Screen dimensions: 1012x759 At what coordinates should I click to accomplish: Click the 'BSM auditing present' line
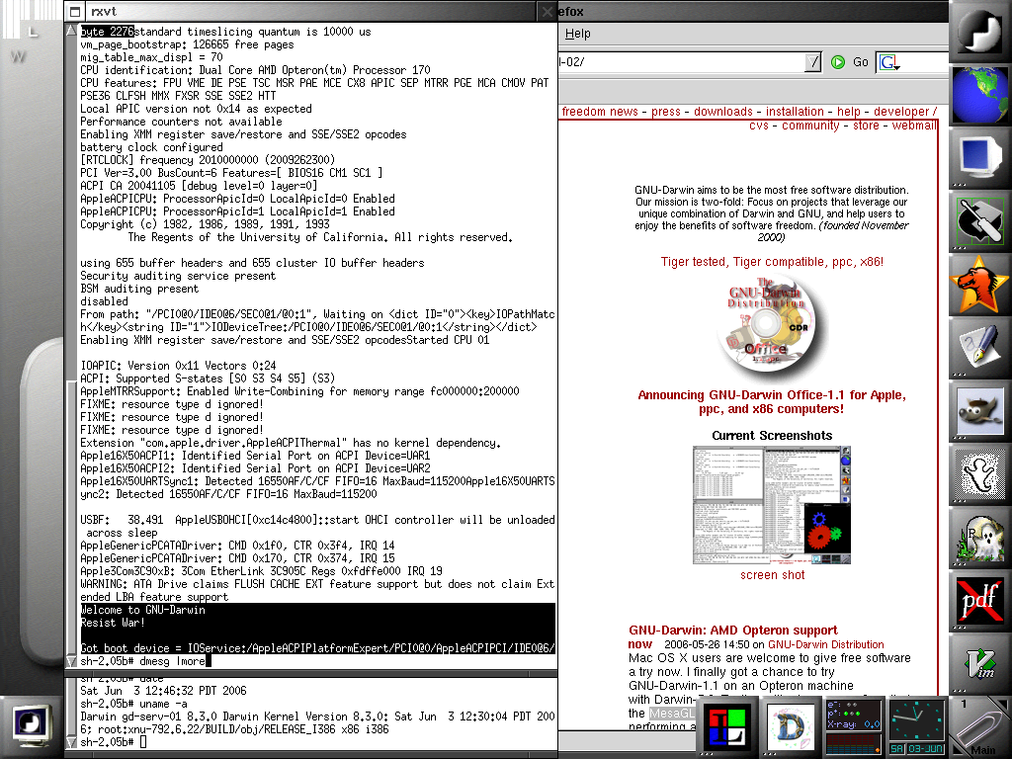point(139,289)
